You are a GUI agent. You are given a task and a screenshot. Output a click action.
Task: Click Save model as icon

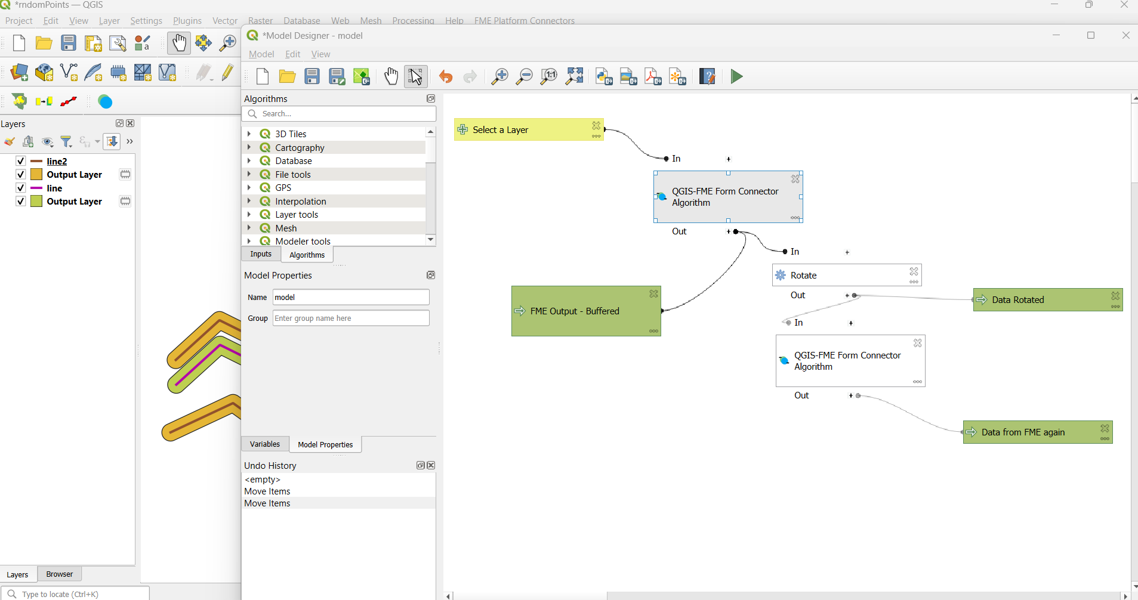click(337, 76)
